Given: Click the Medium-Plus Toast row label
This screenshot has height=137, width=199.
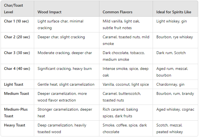Looking at the screenshot, I should pos(16,113).
